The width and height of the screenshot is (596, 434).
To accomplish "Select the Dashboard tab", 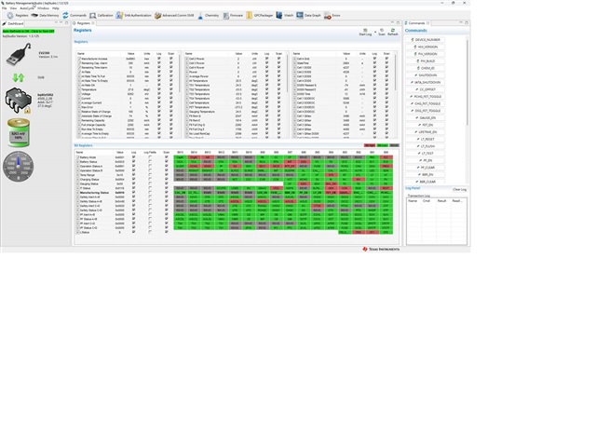I will coord(13,23).
